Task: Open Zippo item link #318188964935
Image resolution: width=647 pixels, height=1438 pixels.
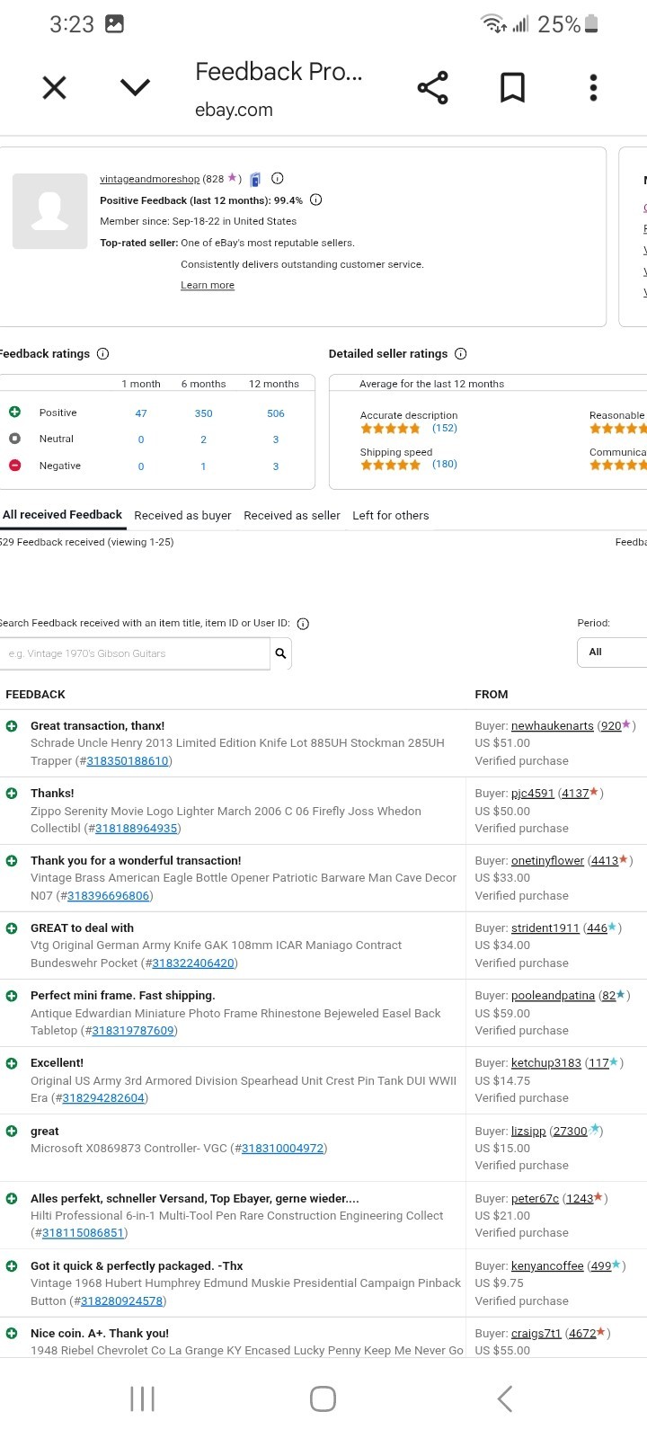Action: click(x=137, y=828)
